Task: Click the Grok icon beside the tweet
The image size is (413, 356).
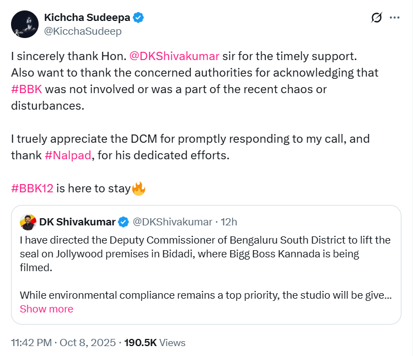Action: click(377, 18)
